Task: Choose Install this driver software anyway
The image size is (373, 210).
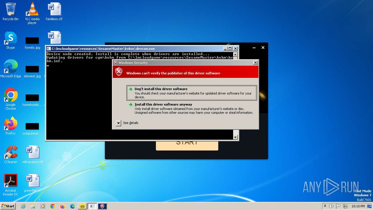Action: coord(192,108)
